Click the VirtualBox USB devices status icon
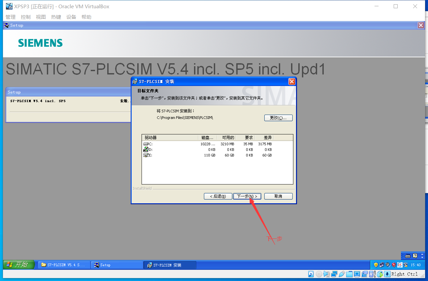The width and height of the screenshot is (428, 281). pos(342,274)
